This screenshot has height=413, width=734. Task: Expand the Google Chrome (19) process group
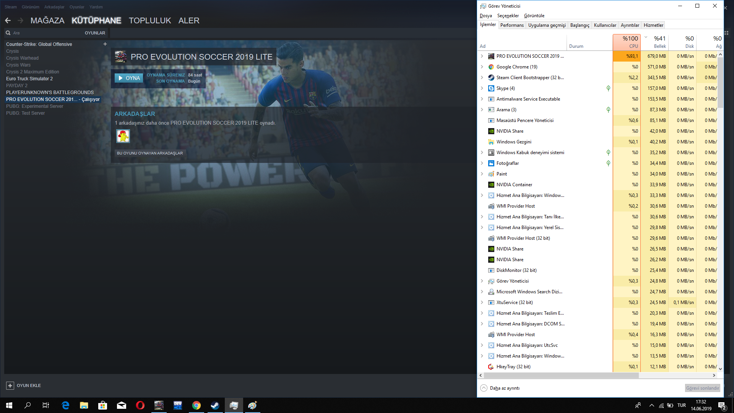tap(482, 67)
